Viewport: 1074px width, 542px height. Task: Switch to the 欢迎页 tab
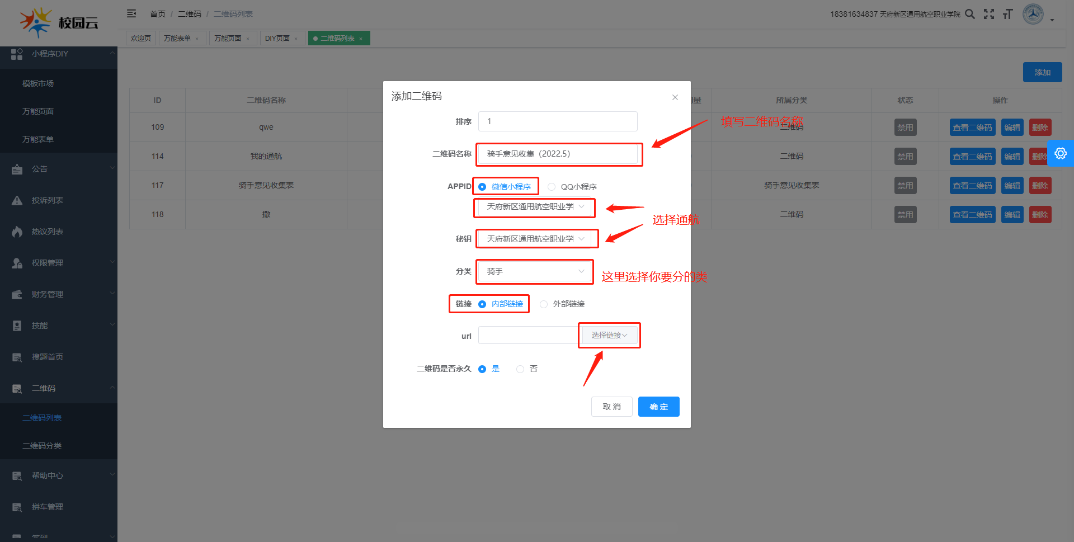pos(141,38)
